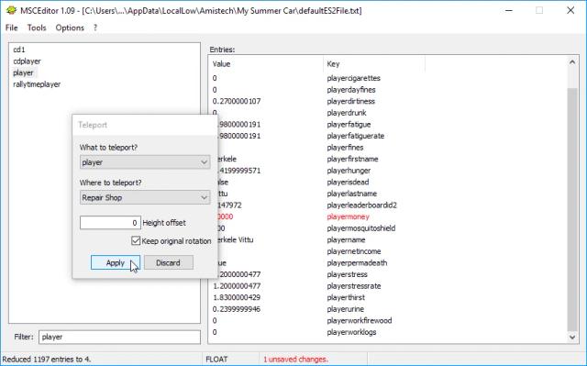Open the Tools menu
The height and width of the screenshot is (366, 587).
37,28
